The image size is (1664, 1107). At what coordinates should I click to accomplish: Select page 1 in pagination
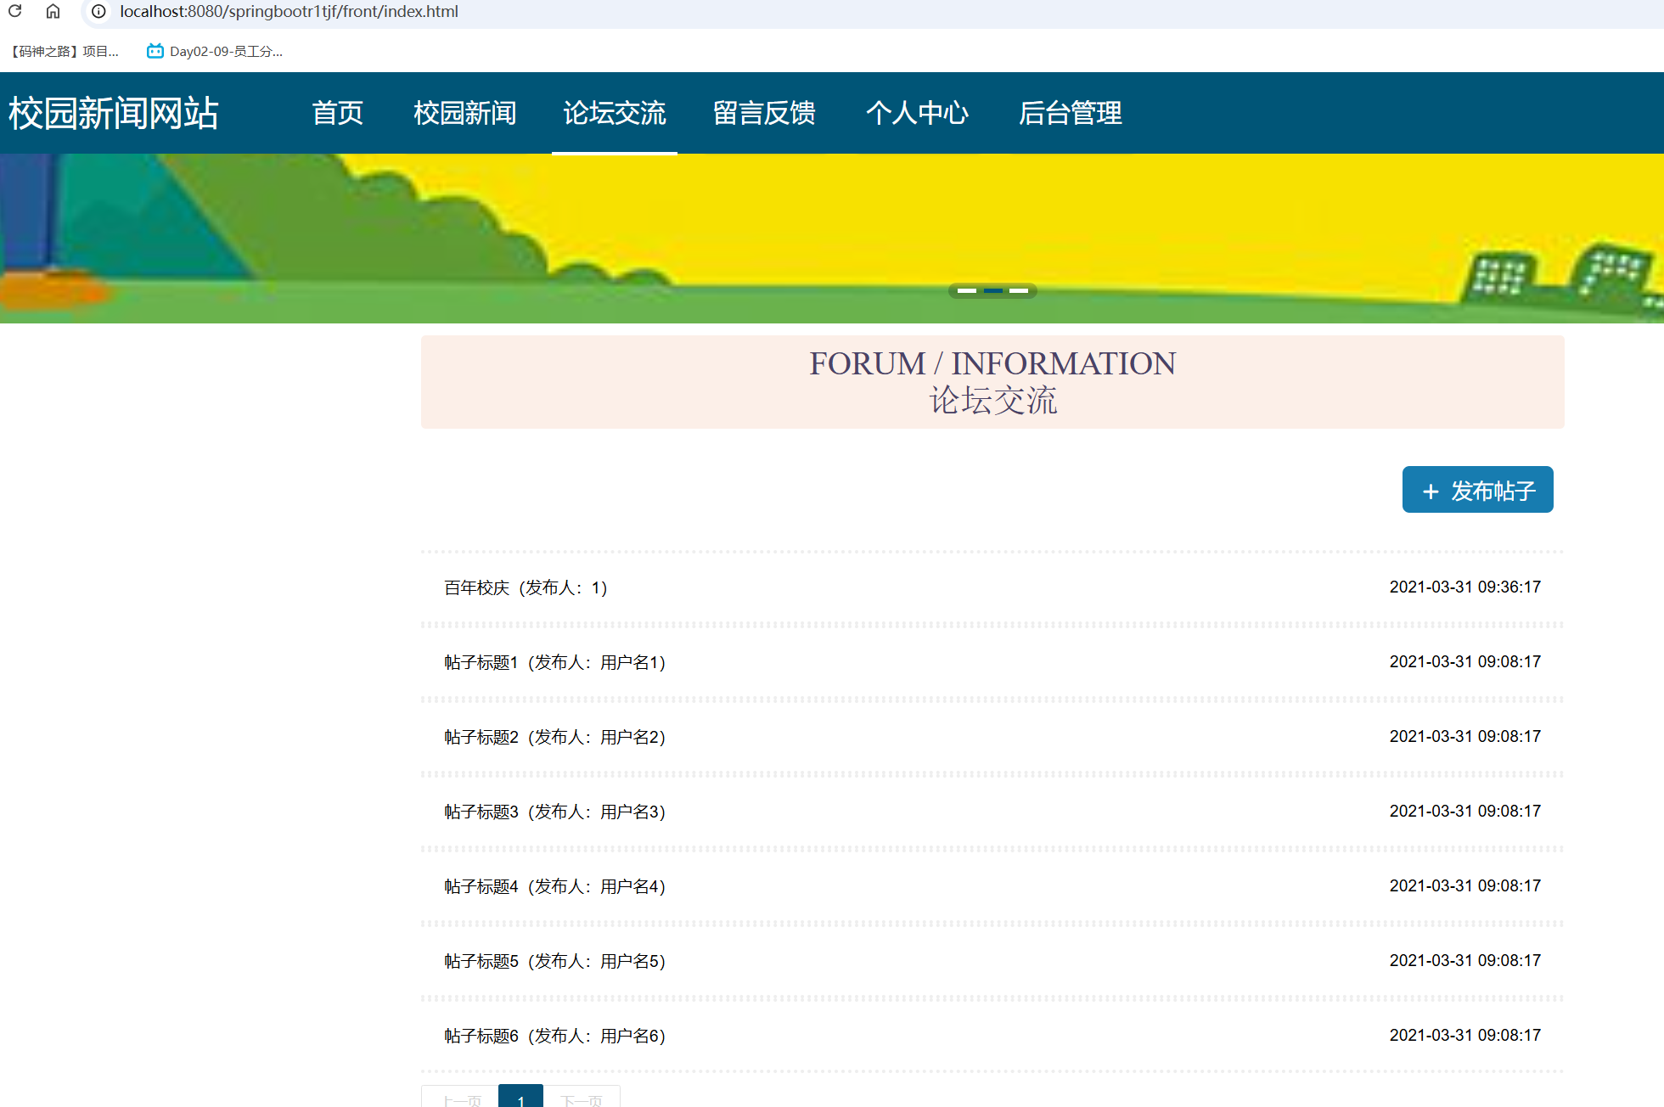520,1099
